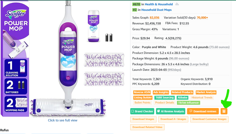Click Download reviews button
Screen dimensions: 236x134
203,111
